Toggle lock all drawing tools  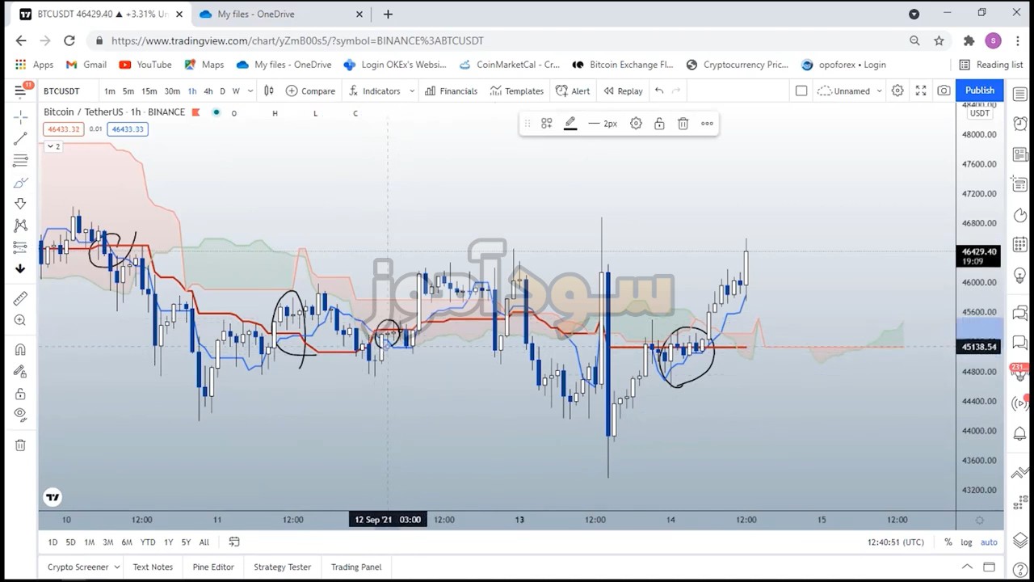coord(20,394)
